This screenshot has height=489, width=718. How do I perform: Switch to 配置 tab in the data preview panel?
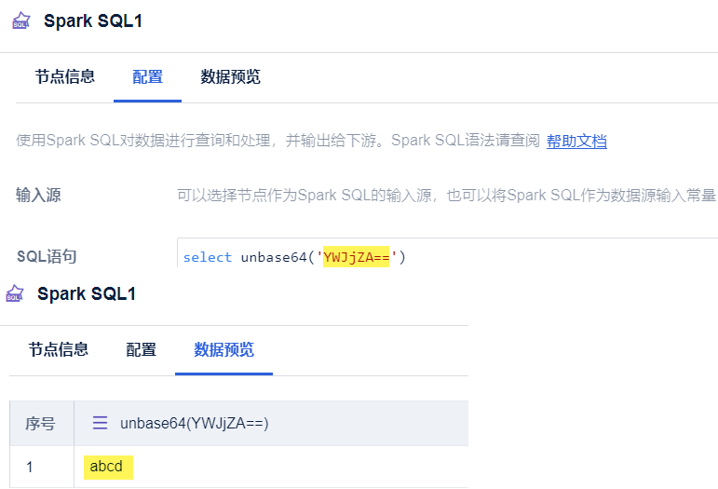pyautogui.click(x=141, y=349)
